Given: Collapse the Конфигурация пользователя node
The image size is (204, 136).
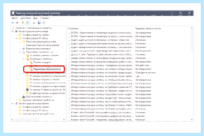Looking at the screenshot, I should point(13,103).
